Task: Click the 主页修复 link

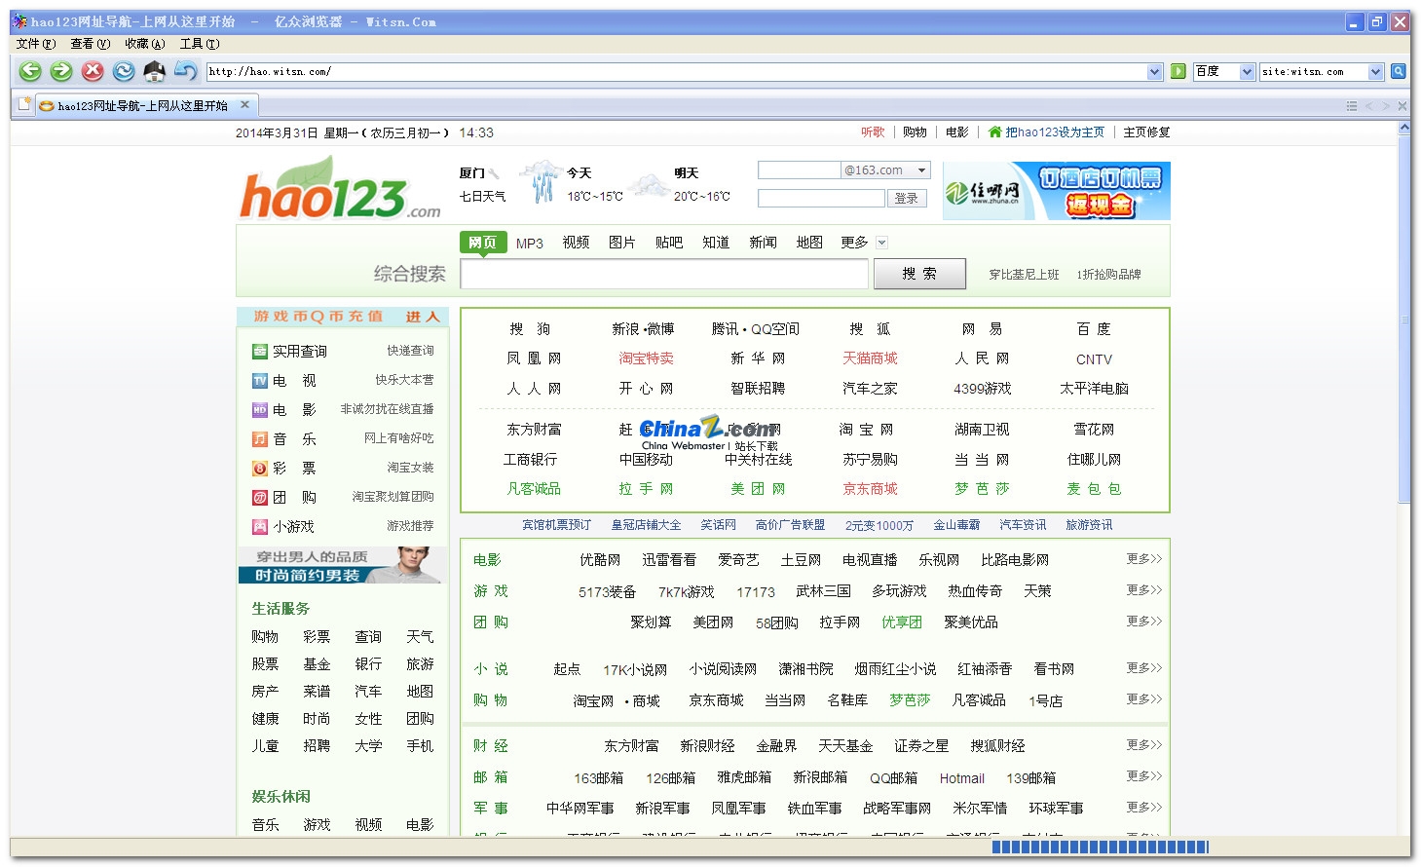Action: pyautogui.click(x=1146, y=132)
